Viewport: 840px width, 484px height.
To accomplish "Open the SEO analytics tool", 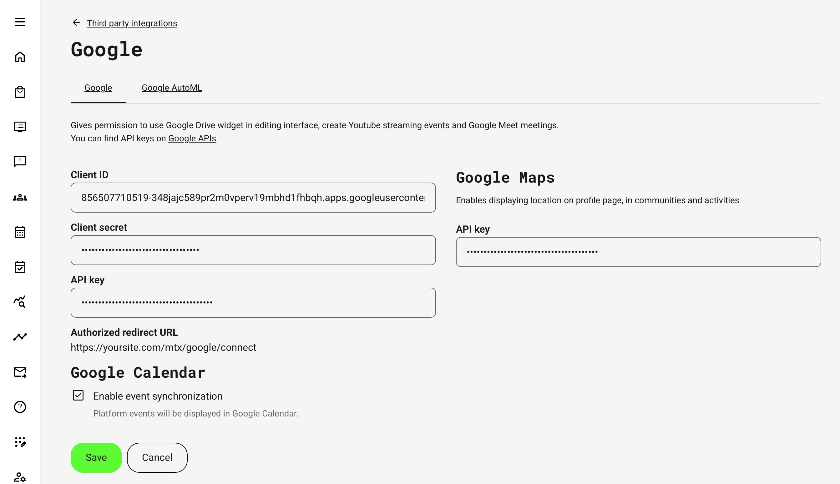I will pos(20,302).
